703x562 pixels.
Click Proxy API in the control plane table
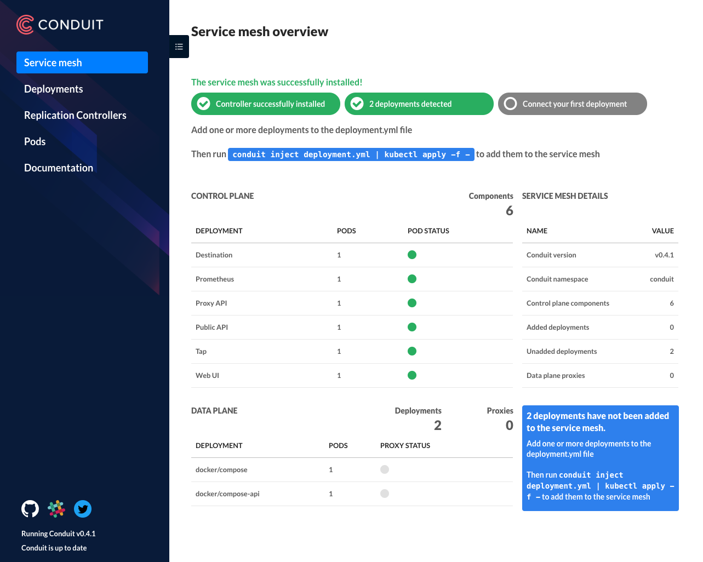click(211, 303)
